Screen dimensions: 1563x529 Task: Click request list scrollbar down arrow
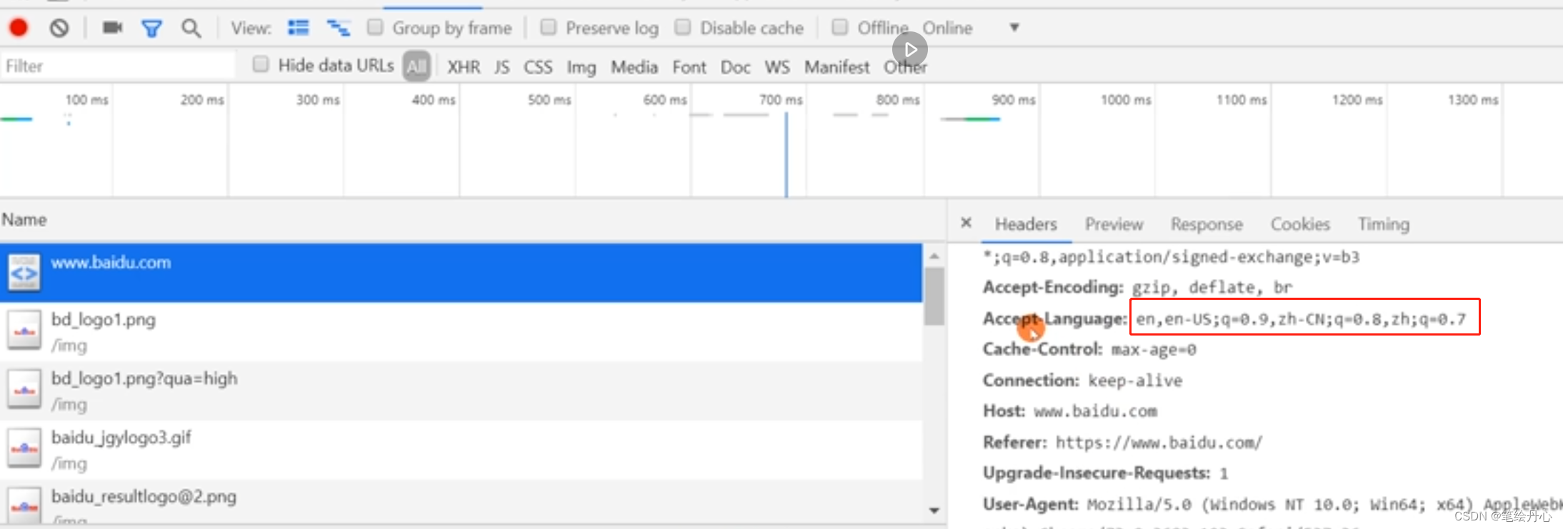(934, 510)
